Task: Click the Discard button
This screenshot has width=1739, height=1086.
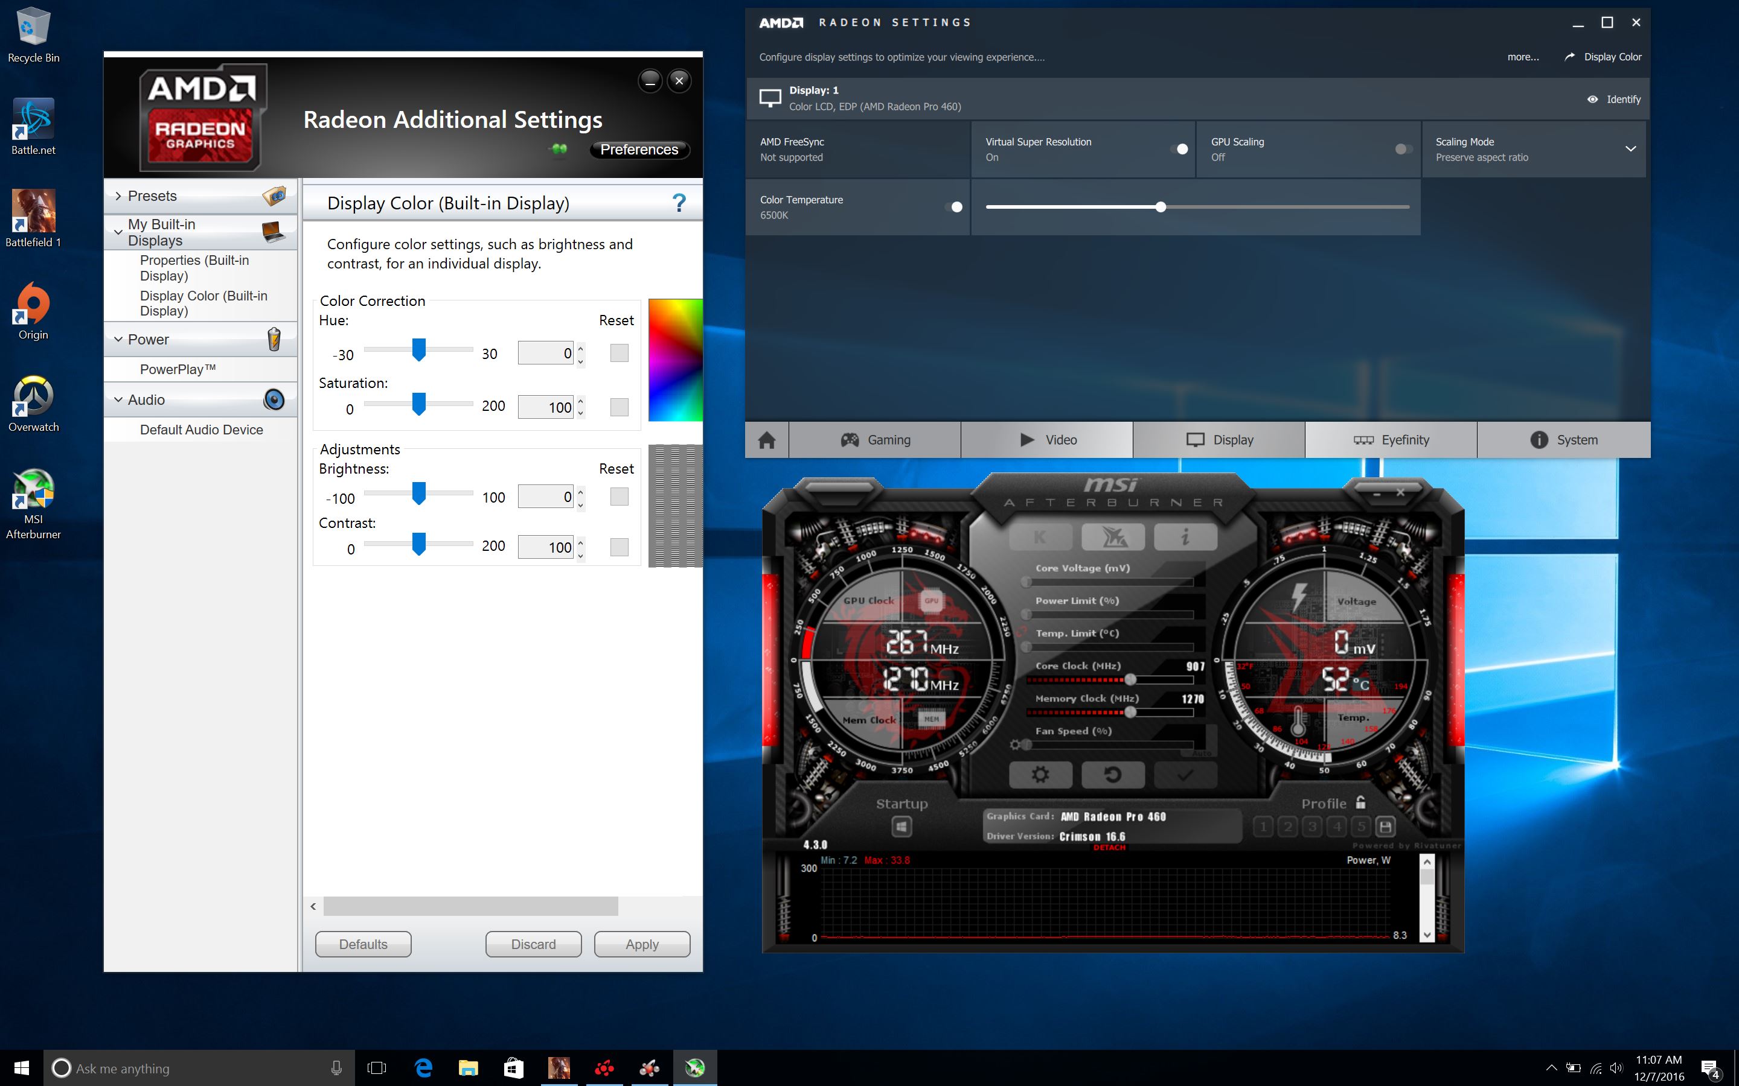Action: coord(533,944)
